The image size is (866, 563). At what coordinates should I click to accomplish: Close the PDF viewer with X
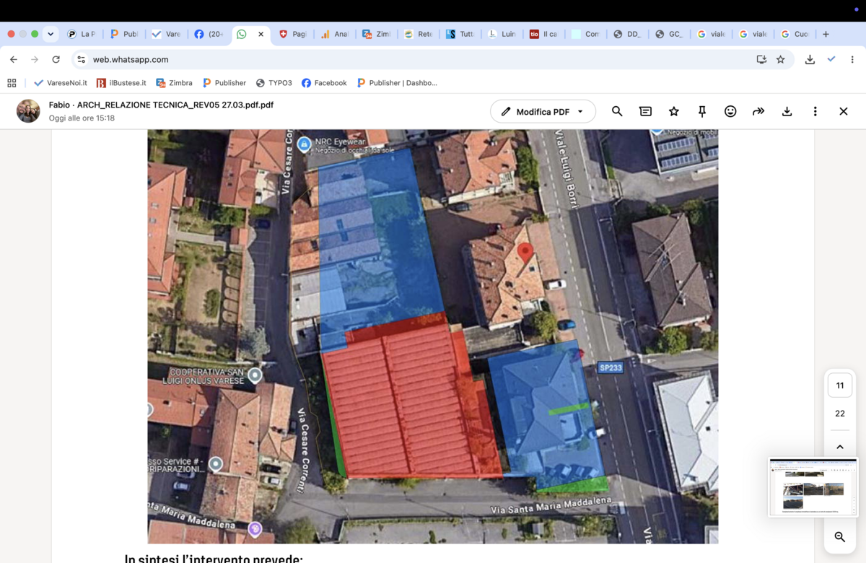(x=843, y=111)
